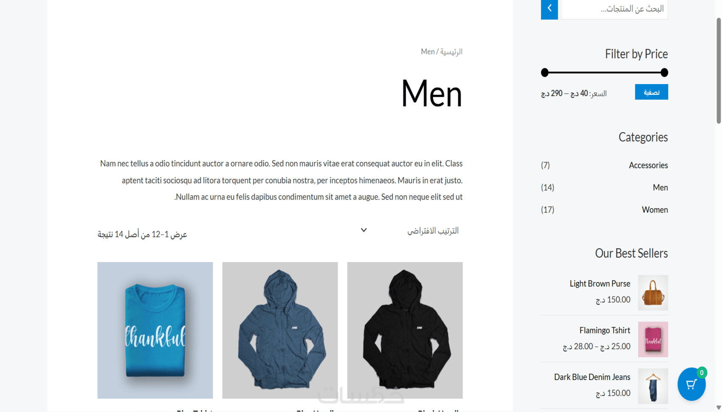Click the sorting dropdown chevron arrow
722x412 pixels.
click(364, 230)
